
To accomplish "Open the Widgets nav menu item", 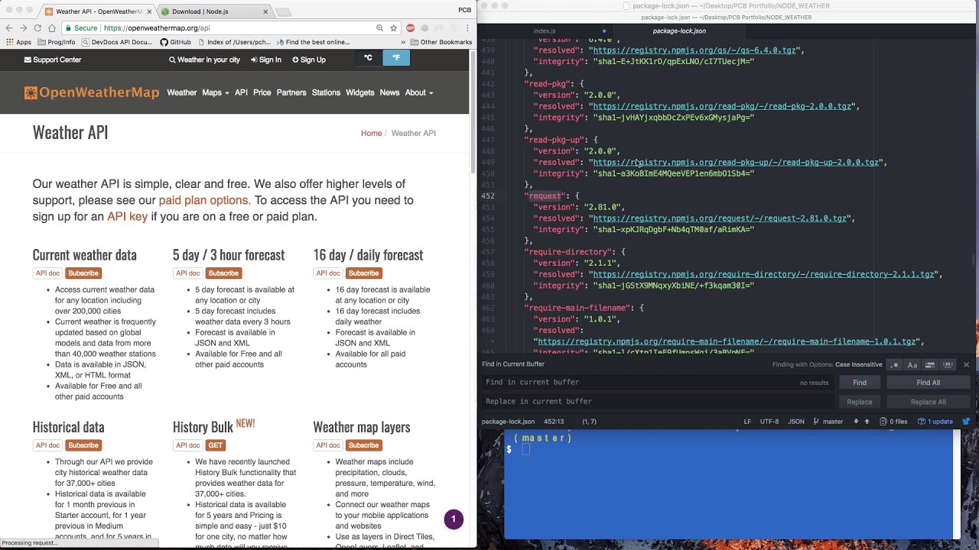I will click(359, 92).
